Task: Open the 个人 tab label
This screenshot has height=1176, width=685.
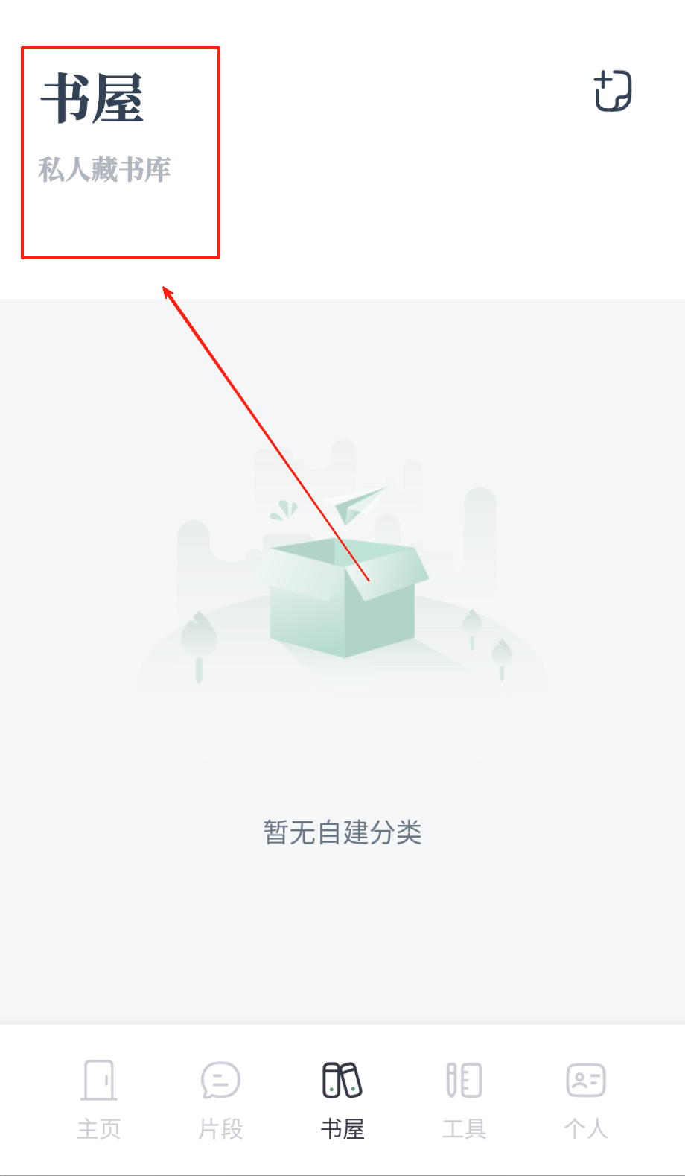Action: pos(586,1129)
